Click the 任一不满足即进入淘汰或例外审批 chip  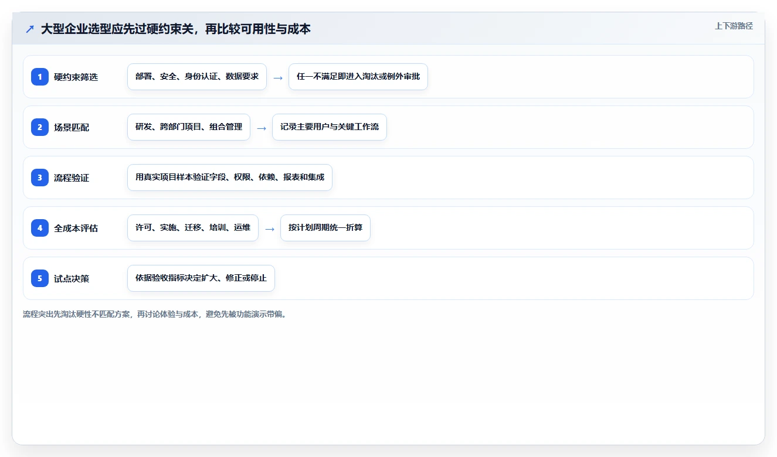coord(358,77)
